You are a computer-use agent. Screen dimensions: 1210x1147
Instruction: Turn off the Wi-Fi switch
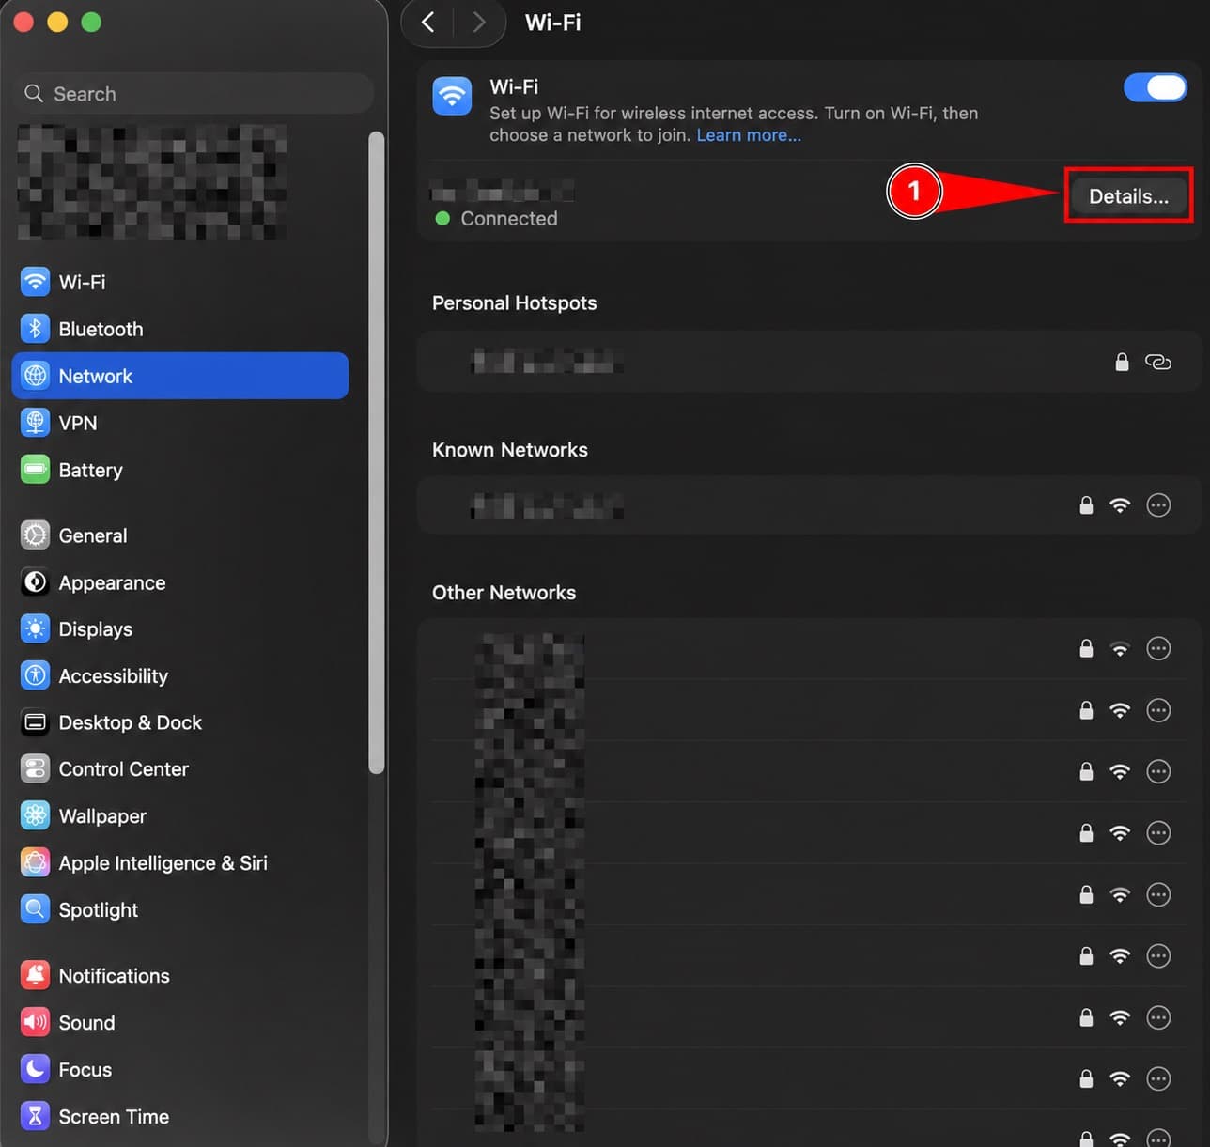pyautogui.click(x=1156, y=87)
